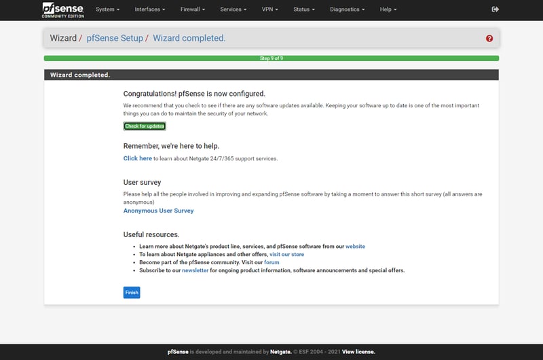Click the green Step 9 of 9 progress bar

coord(271,58)
